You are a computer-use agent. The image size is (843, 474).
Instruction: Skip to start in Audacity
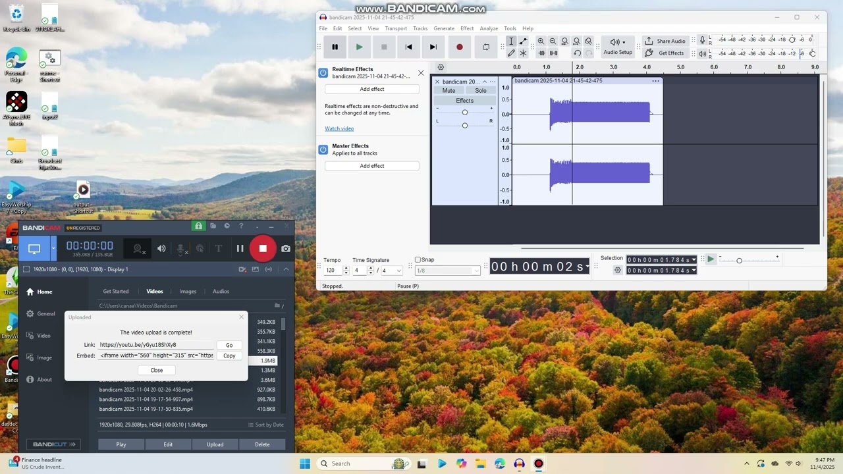click(x=408, y=47)
